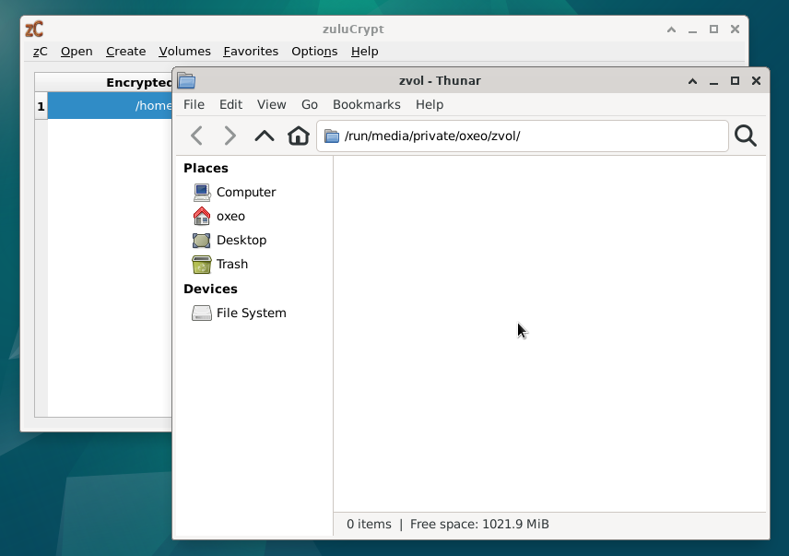The image size is (789, 556).
Task: Click Free space: 1021.9 MiB status text
Action: point(479,525)
